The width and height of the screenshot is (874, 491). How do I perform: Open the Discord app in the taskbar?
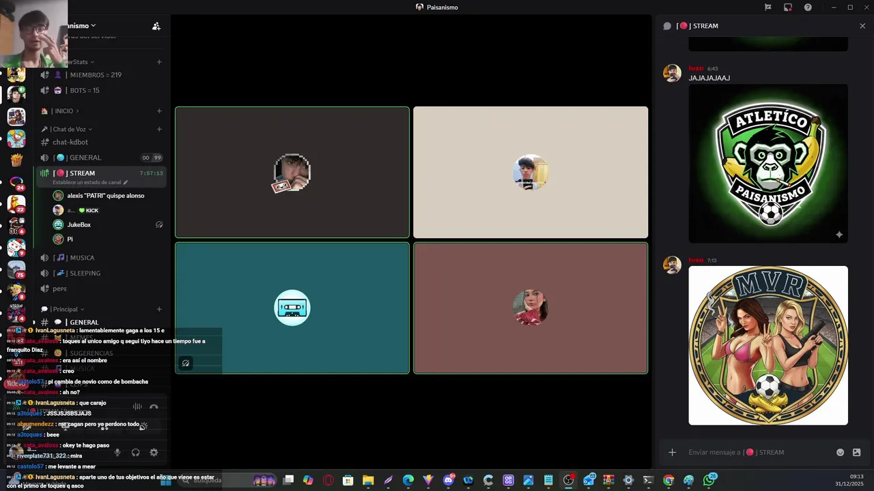click(x=449, y=480)
